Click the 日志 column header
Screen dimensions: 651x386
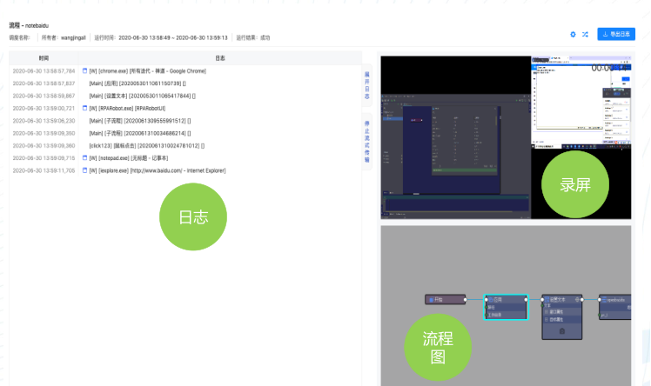220,57
